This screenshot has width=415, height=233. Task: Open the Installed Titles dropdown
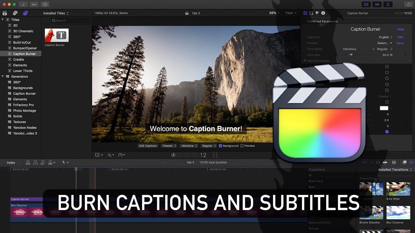tap(56, 13)
